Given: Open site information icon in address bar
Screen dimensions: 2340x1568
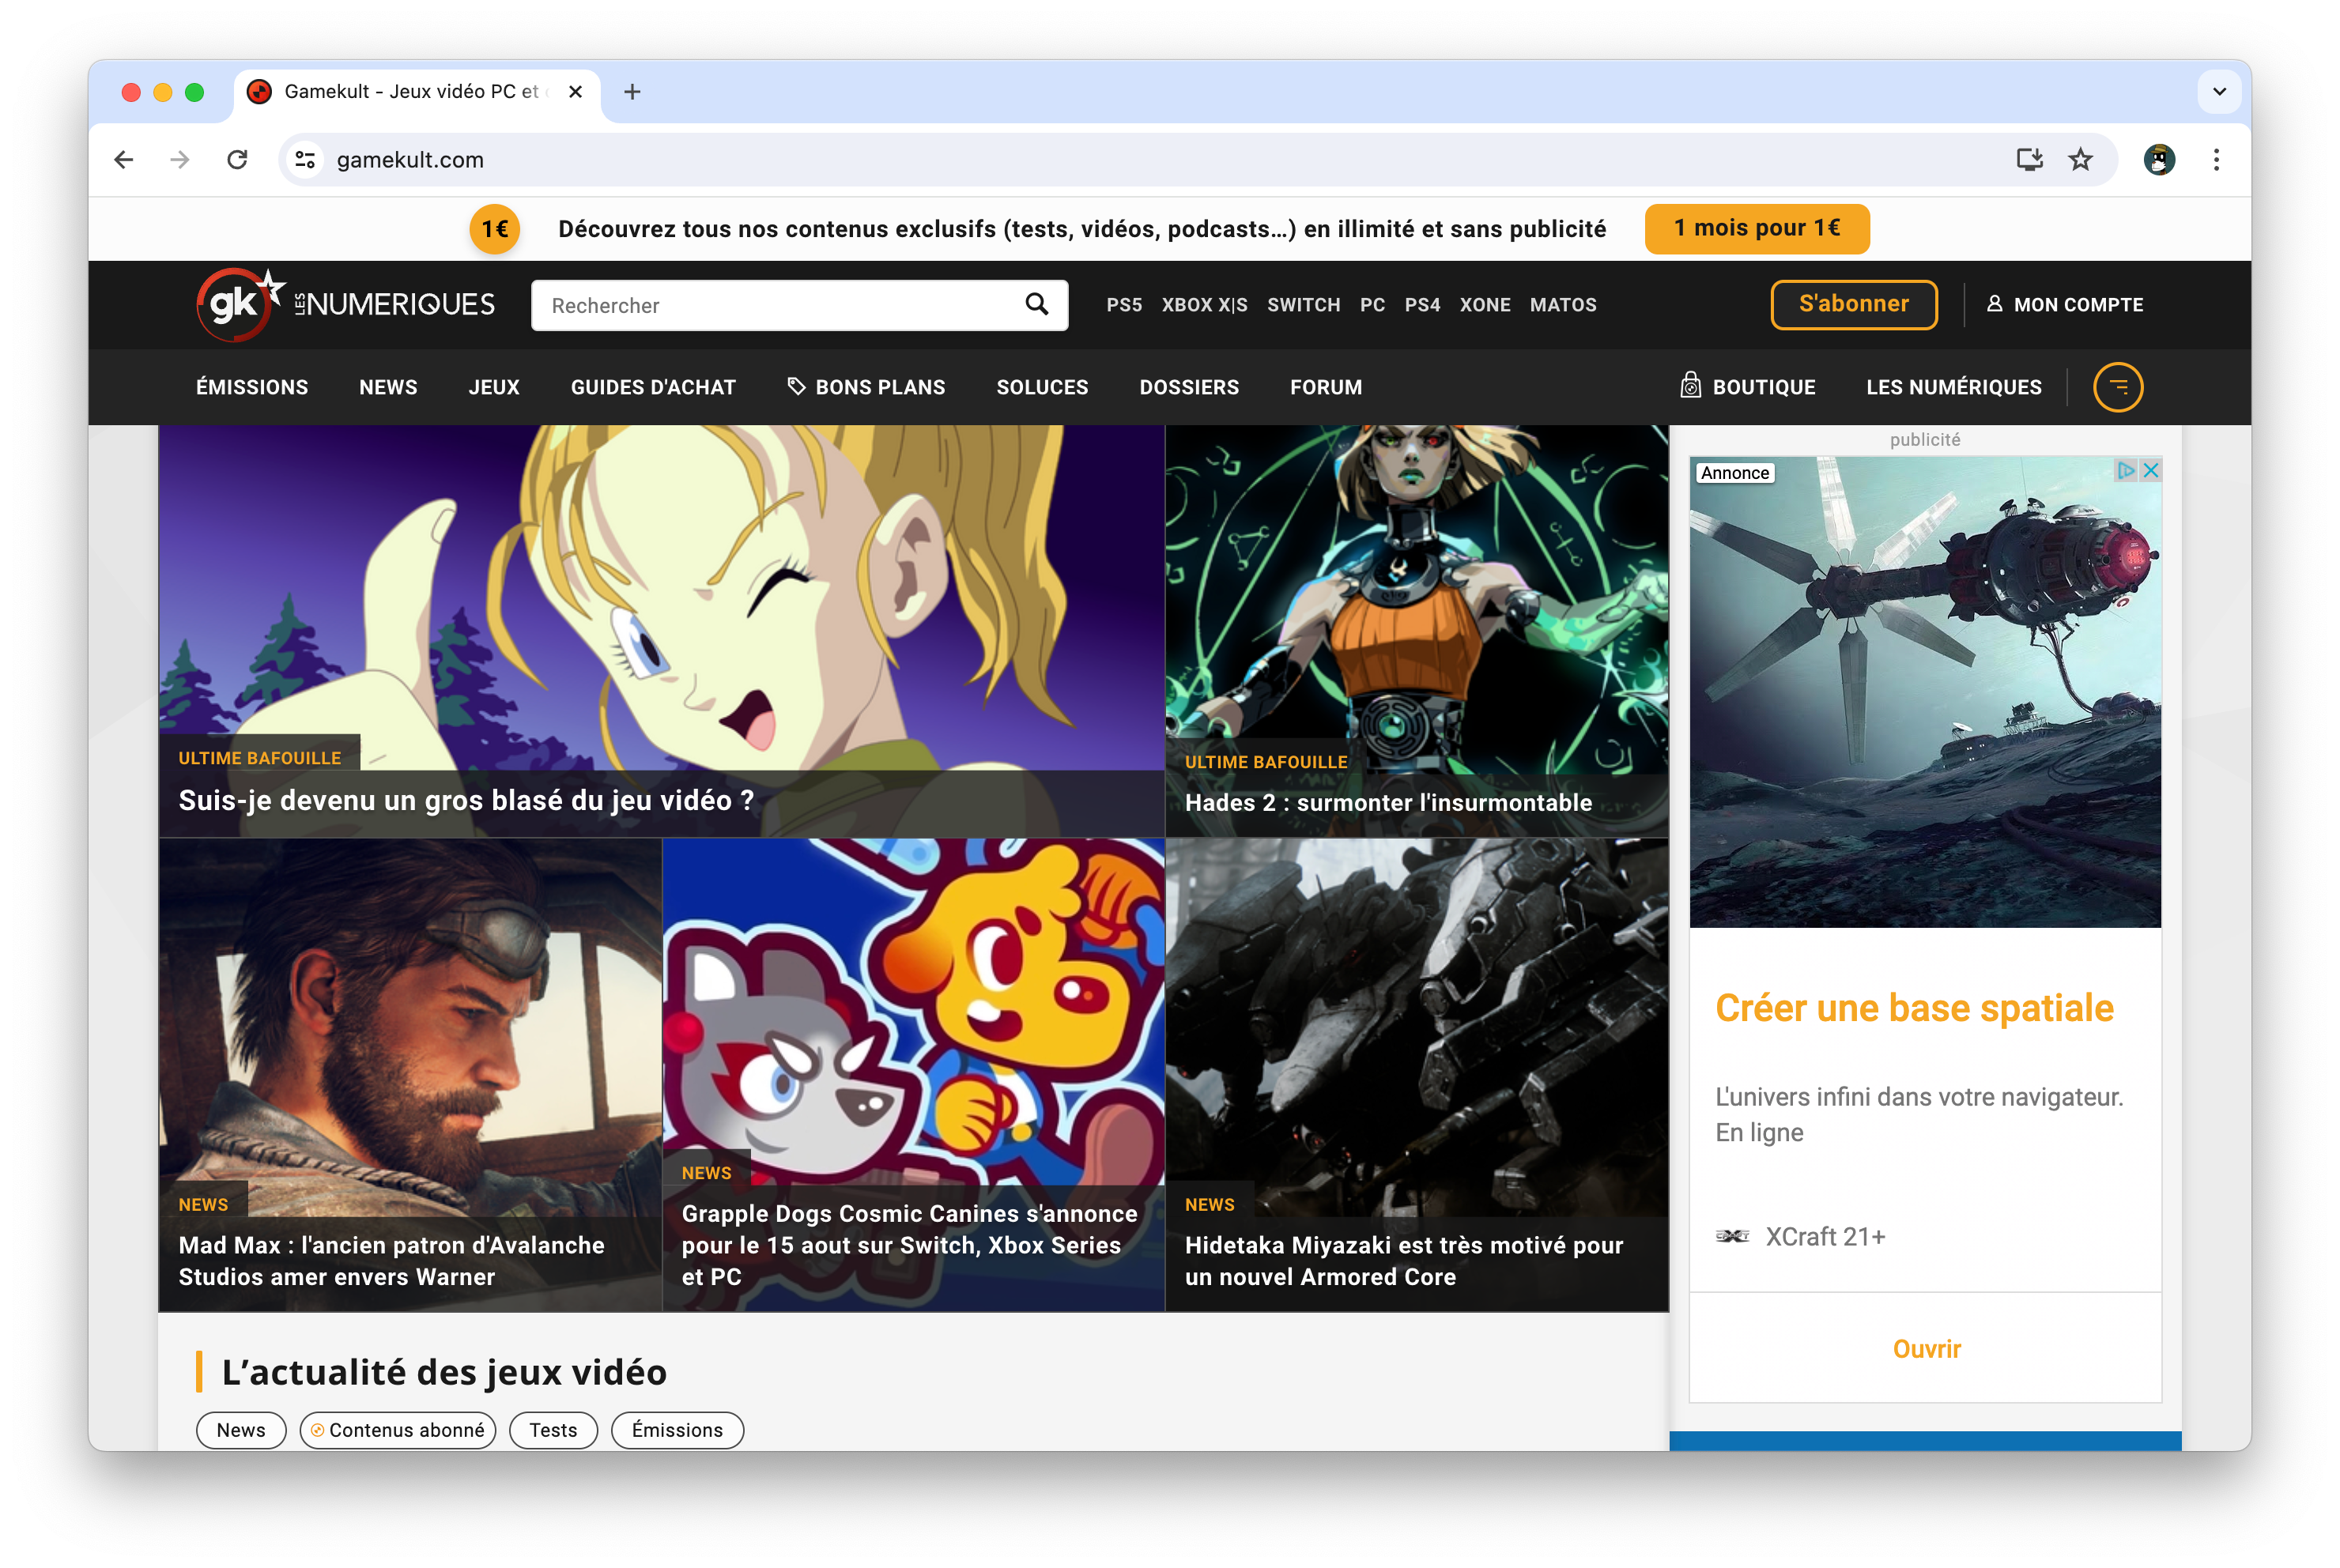Looking at the screenshot, I should 306,160.
